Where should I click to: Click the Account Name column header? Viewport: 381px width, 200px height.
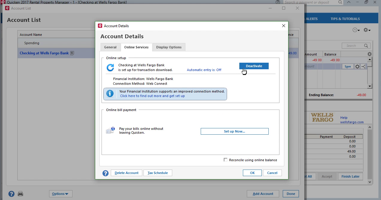[31, 35]
